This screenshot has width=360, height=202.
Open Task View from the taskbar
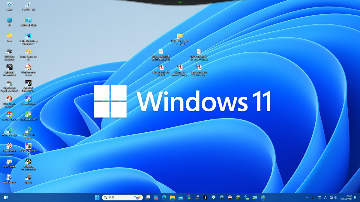148,198
